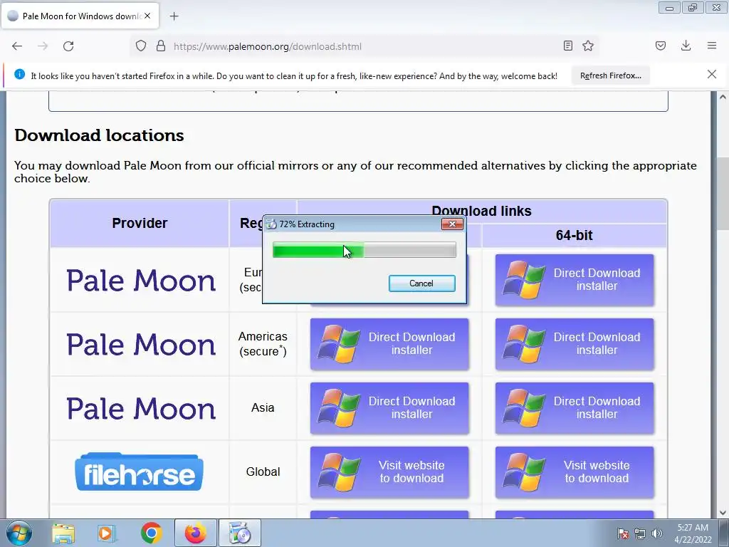Open the Windows Start menu

pos(19,533)
